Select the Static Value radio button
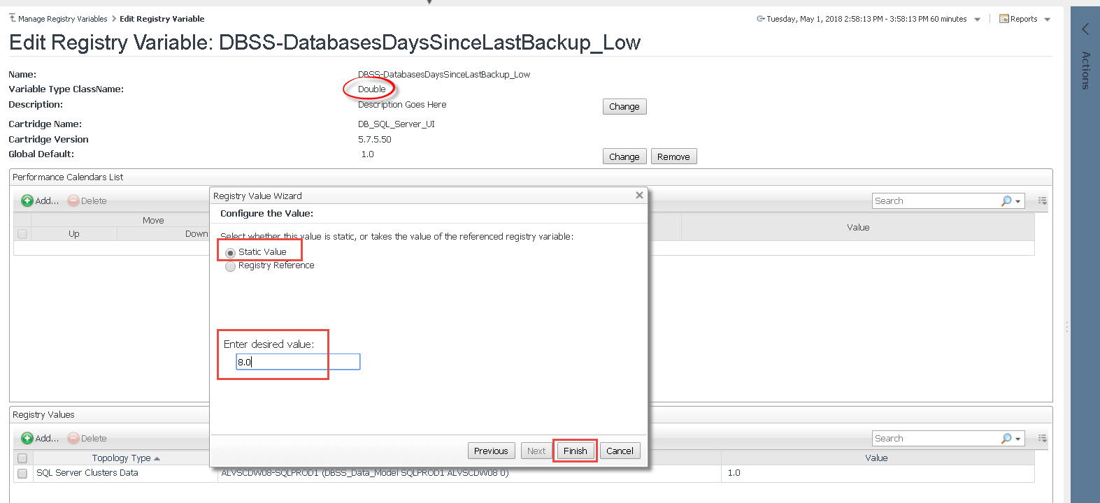The width and height of the screenshot is (1100, 503). (x=230, y=253)
